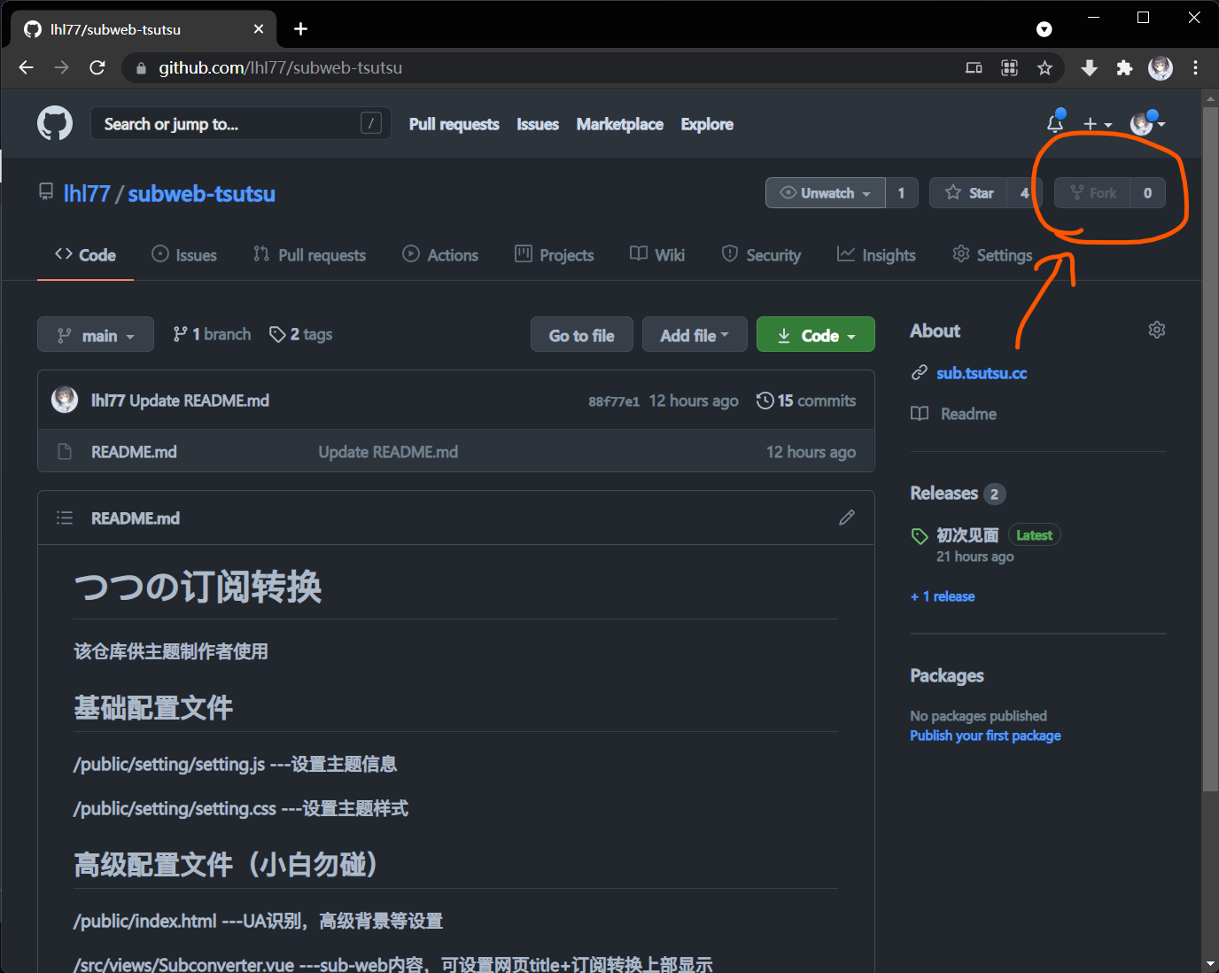Image resolution: width=1219 pixels, height=973 pixels.
Task: Edit About details with gear icon
Action: [1157, 330]
